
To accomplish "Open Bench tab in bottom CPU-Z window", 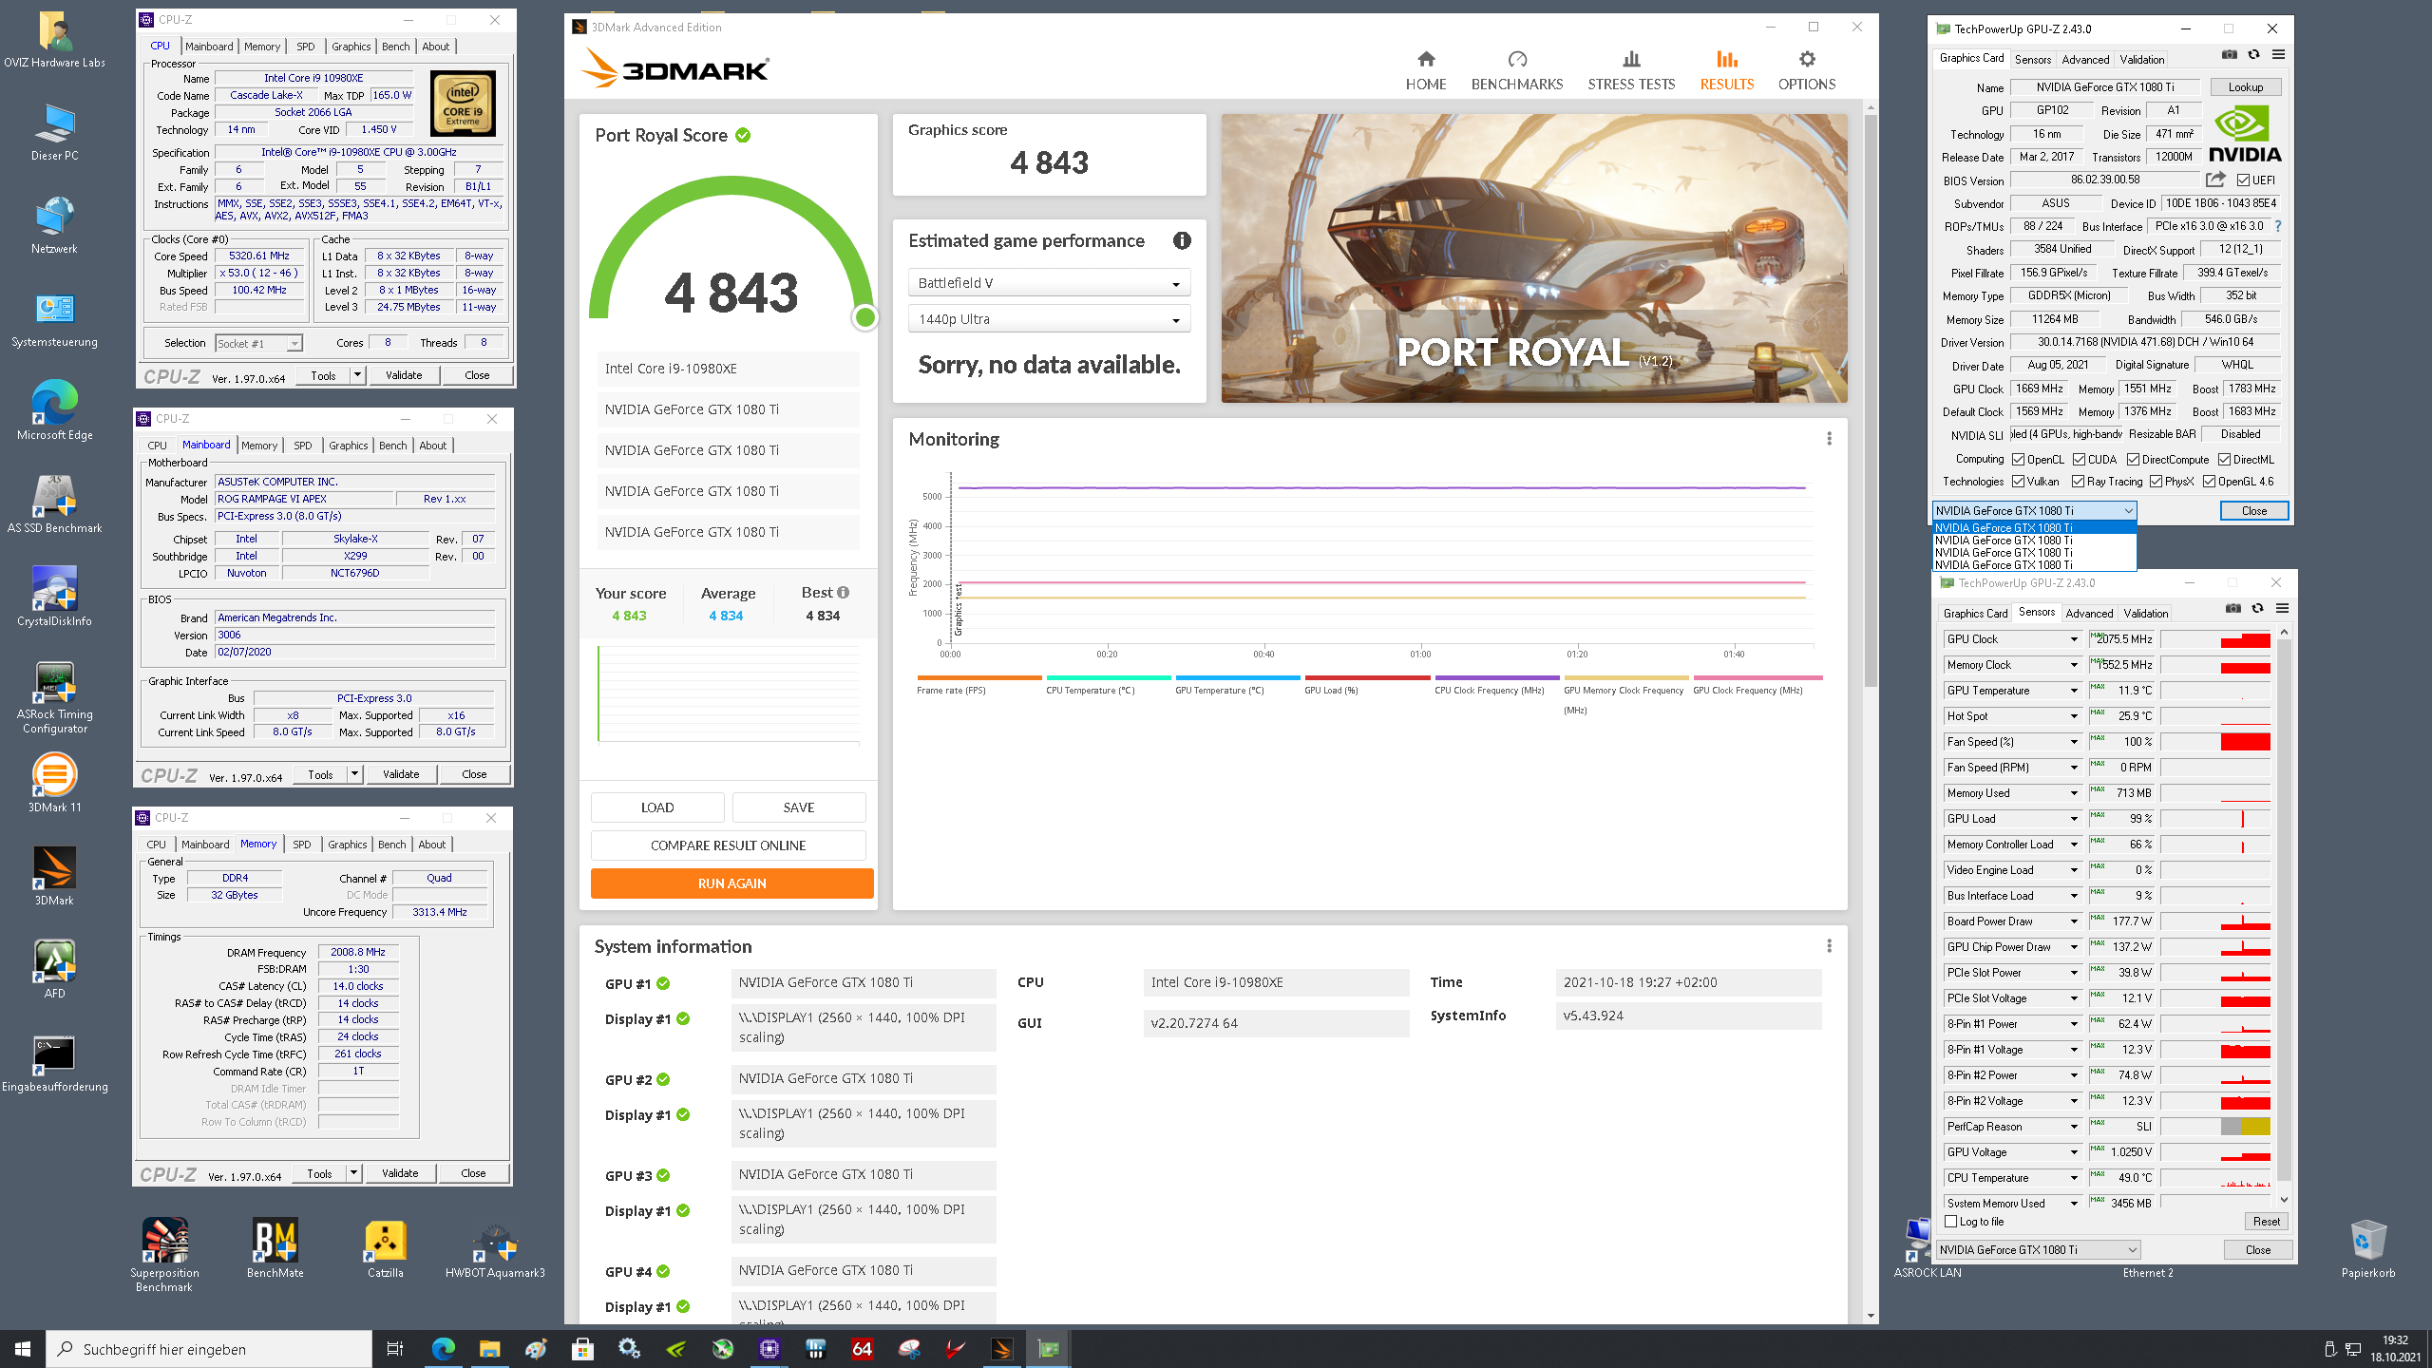I will (x=391, y=845).
